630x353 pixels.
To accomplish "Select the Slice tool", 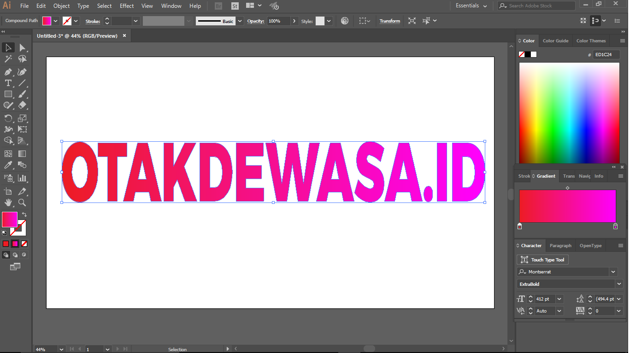I will (x=22, y=191).
